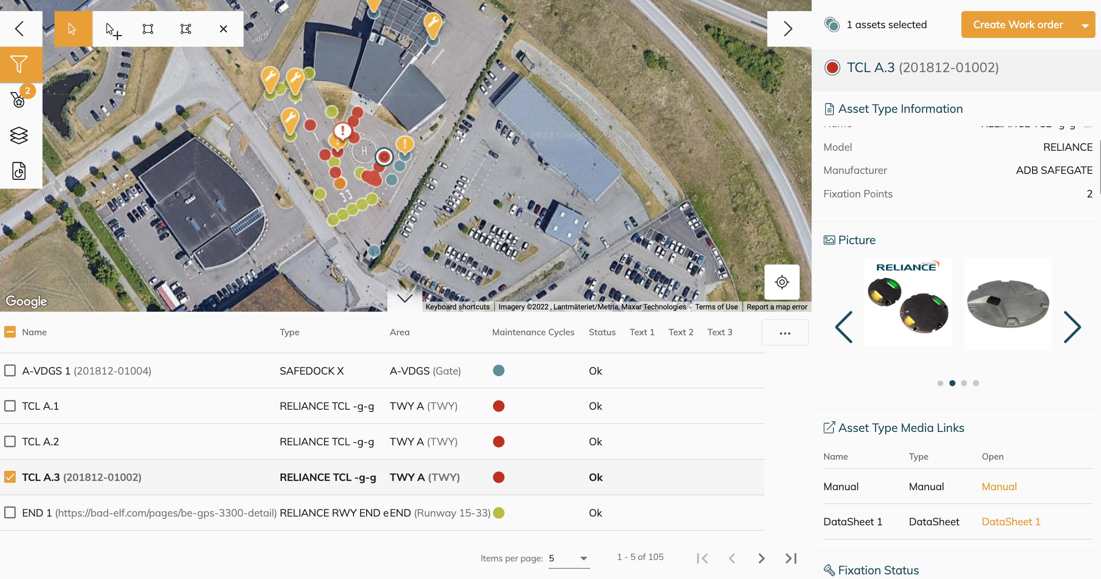Image resolution: width=1101 pixels, height=579 pixels.
Task: Toggle the select-all header checkbox
Action: (x=10, y=332)
